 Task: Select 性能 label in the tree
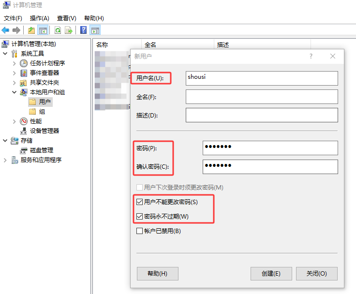point(36,121)
